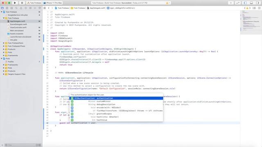Add a new editor pane

point(259,8)
